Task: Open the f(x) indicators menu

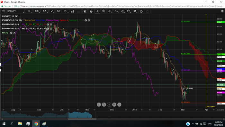Action: [58, 11]
